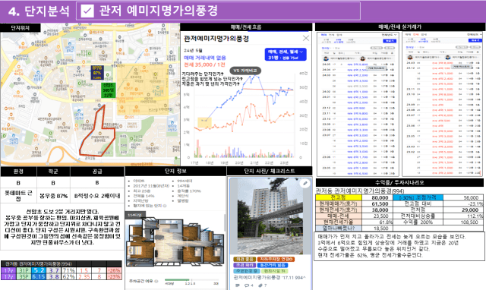The image size is (486, 290).
Task: Toggle the checkbox beside 관저 예미지명가의풍경 title
Action: point(87,11)
